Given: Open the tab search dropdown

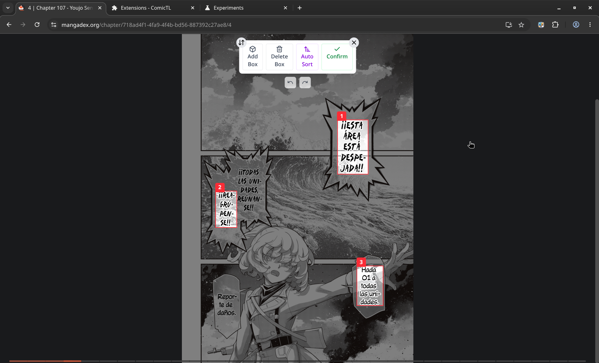Looking at the screenshot, I should click(8, 8).
